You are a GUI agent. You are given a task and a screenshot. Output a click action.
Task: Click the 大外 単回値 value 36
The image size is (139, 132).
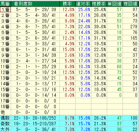119,129
